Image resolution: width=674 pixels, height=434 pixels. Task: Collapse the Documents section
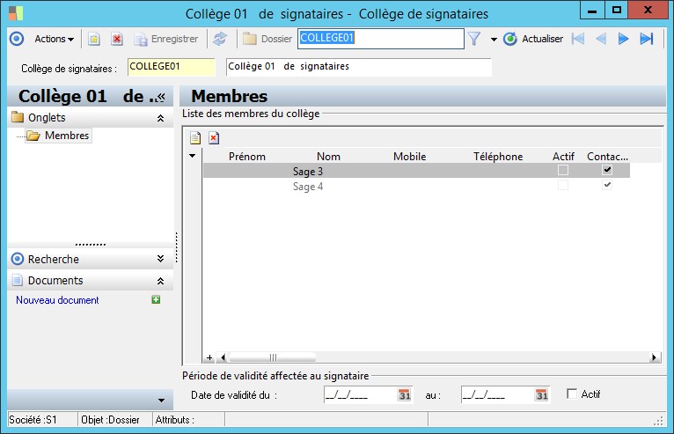point(160,281)
